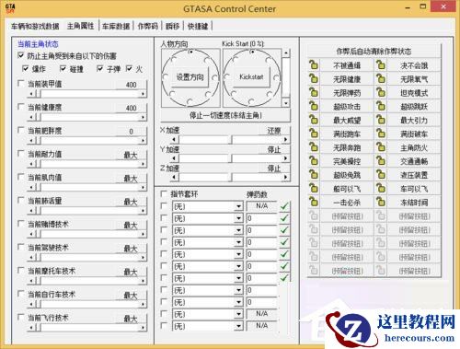Click the 当前装甲值 slider track
The width and height of the screenshot is (460, 349).
point(86,94)
